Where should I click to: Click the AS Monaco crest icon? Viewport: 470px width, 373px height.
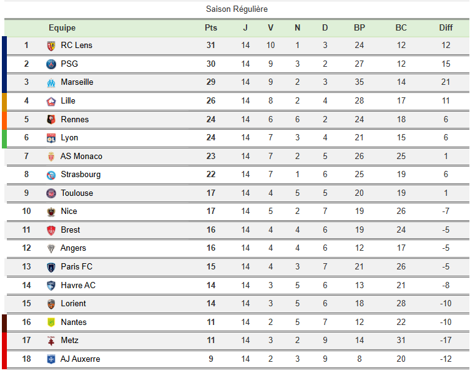tap(51, 156)
